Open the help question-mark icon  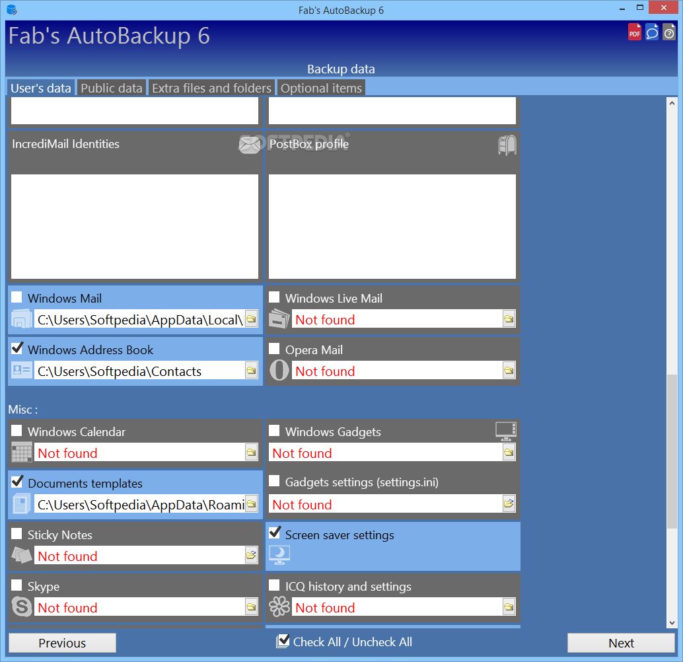point(668,32)
